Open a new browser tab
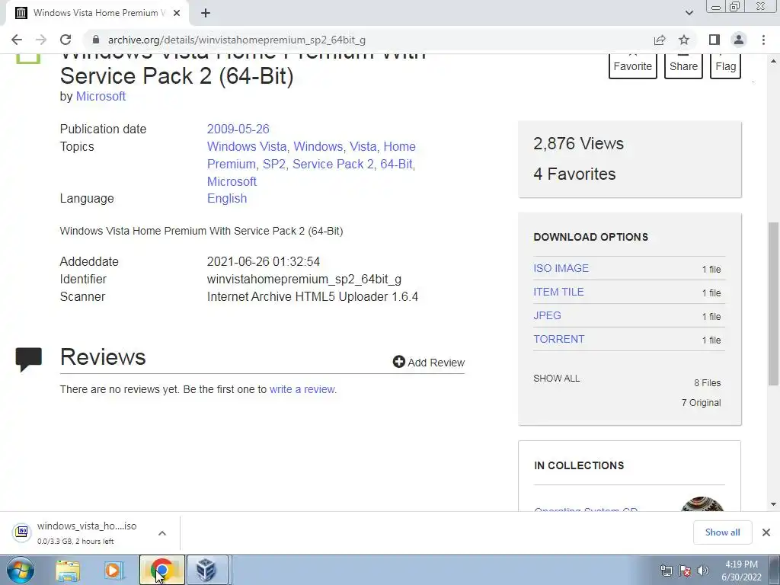Viewport: 780px width, 585px height. tap(206, 13)
